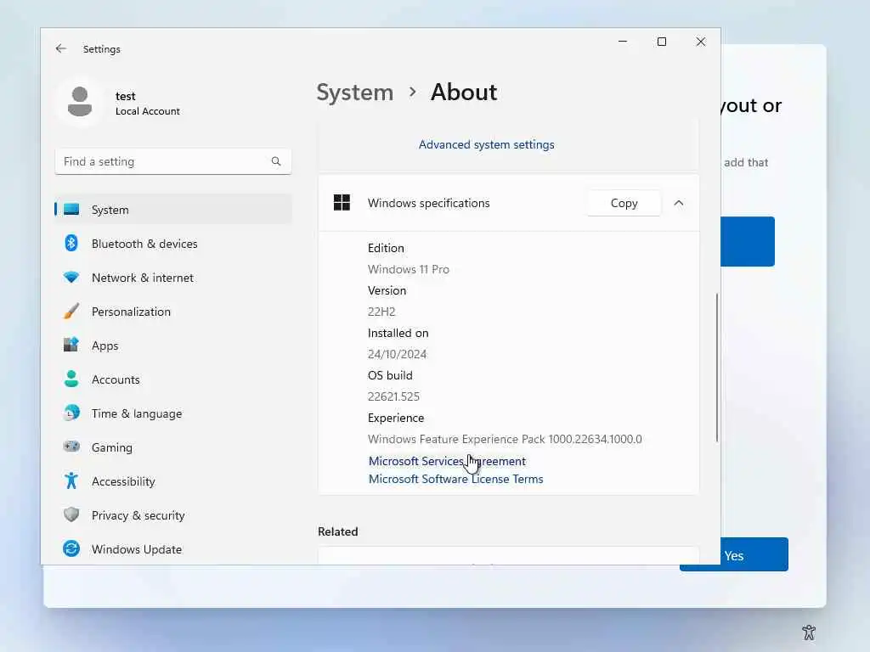Click the Find a setting search box
Screen dimensions: 870x652
(173, 161)
